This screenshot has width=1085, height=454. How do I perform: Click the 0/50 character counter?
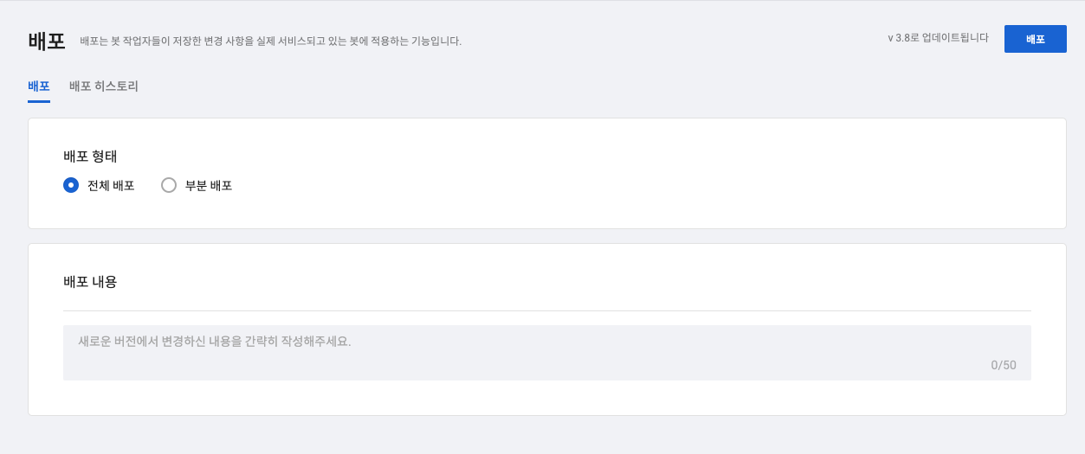point(1004,365)
